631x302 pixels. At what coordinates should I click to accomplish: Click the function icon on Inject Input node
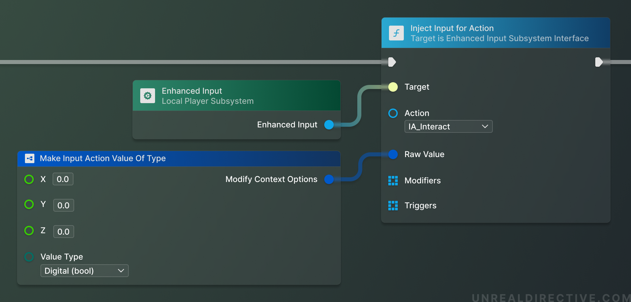[396, 33]
